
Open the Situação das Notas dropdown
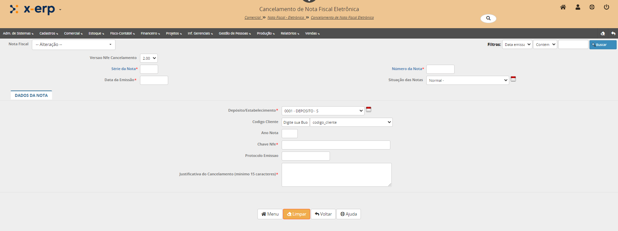[x=467, y=80]
